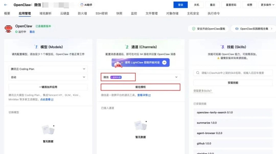
Task: Focus the ClawHub skill name search field
Action: pyautogui.click(x=233, y=73)
